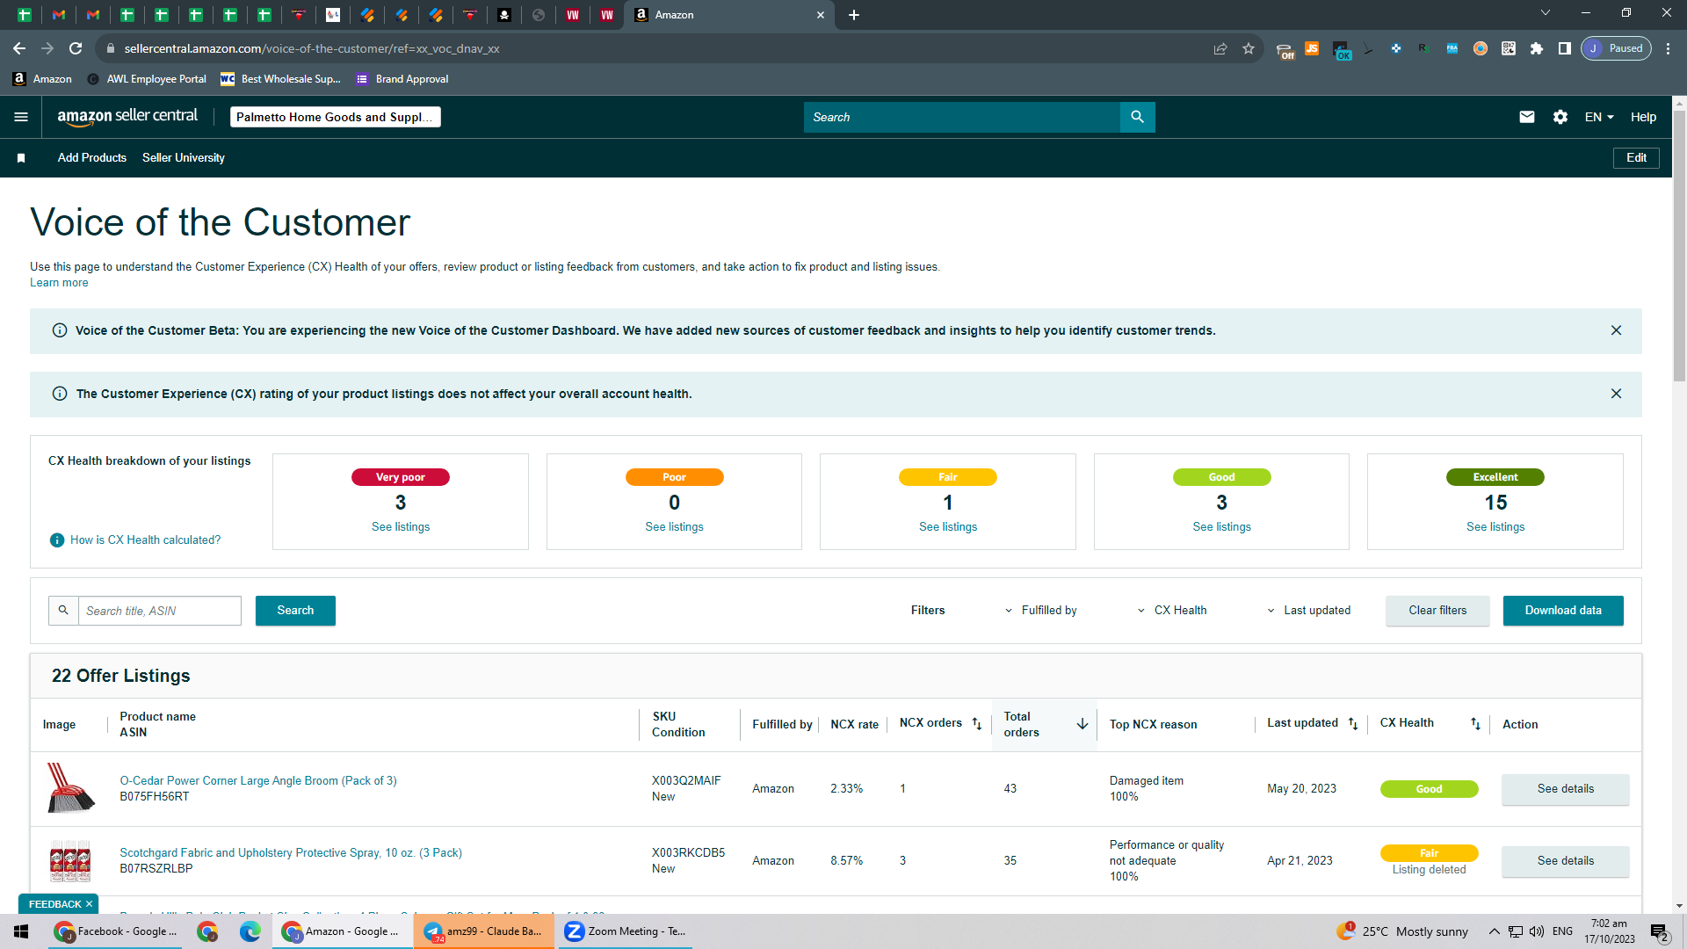Expand the CX Health filter dropdown
This screenshot has height=949, width=1687.
pyautogui.click(x=1172, y=611)
